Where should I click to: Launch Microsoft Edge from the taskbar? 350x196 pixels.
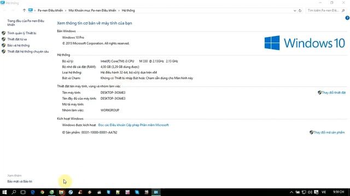pyautogui.click(x=33, y=192)
